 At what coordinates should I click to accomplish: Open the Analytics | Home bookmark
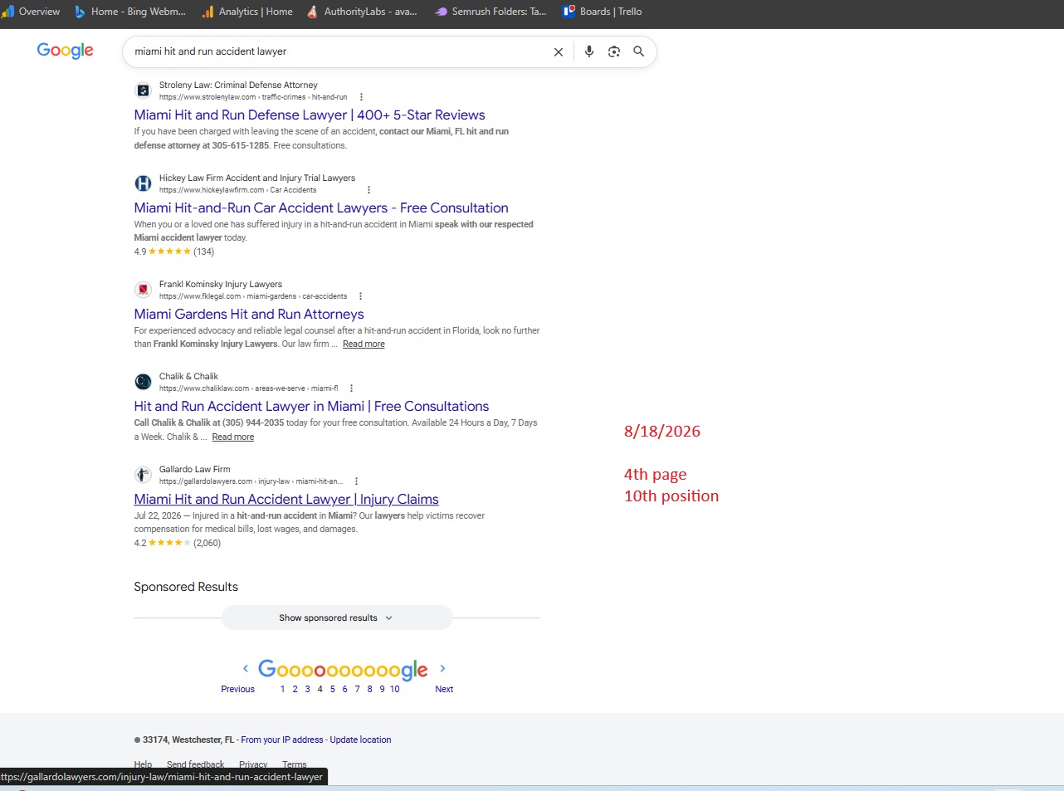247,12
